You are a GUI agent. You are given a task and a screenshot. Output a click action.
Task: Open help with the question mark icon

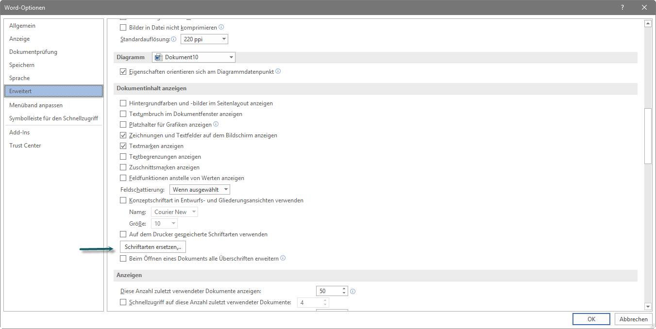point(622,7)
